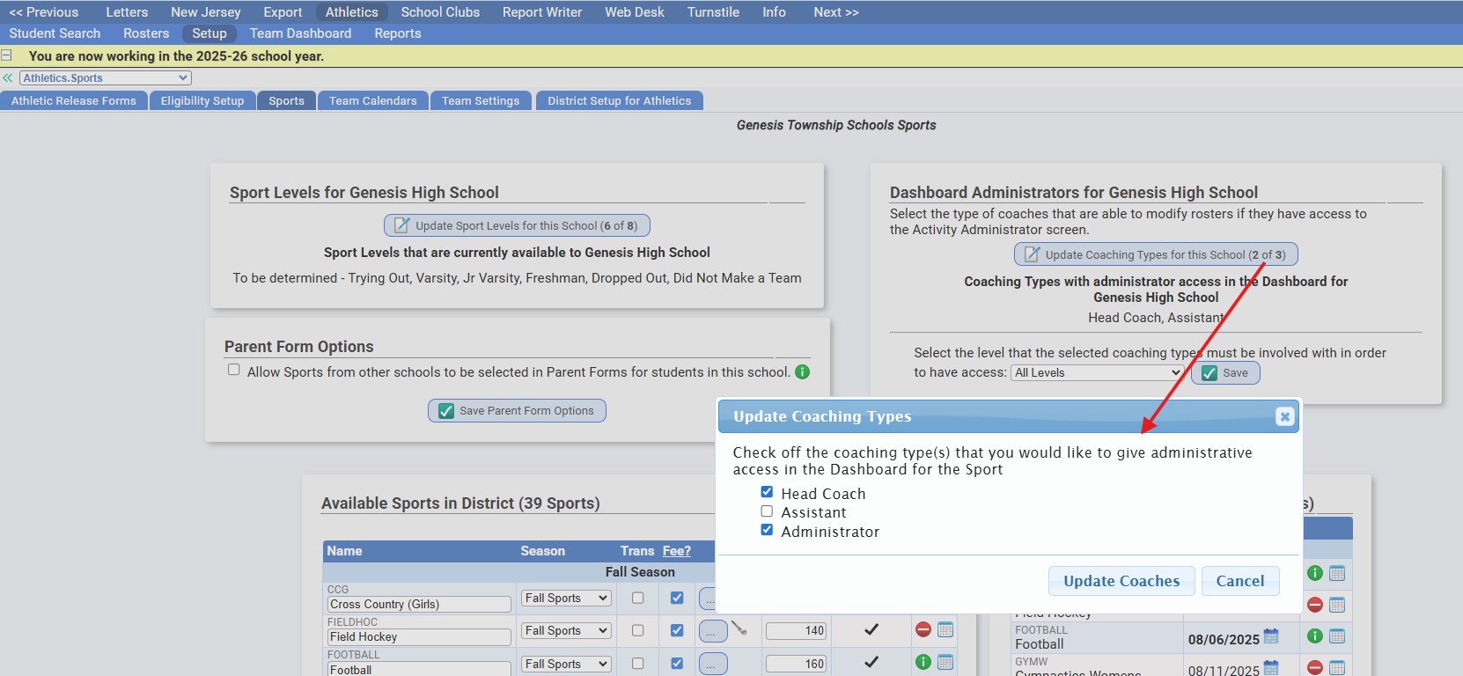Open the Athletics.Sports navigation dropdown

(106, 78)
